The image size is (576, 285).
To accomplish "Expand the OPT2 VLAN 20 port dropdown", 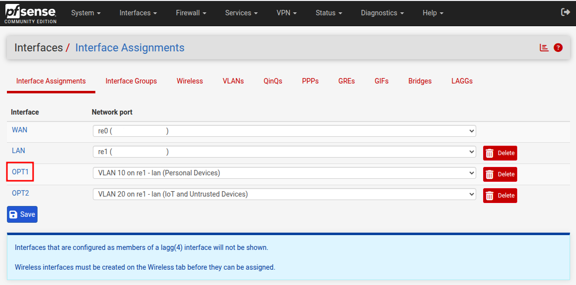I will [x=285, y=194].
